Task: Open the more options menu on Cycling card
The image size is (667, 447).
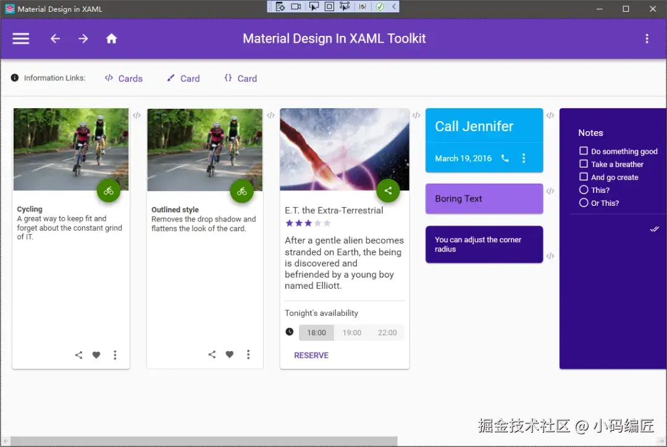Action: coord(115,355)
